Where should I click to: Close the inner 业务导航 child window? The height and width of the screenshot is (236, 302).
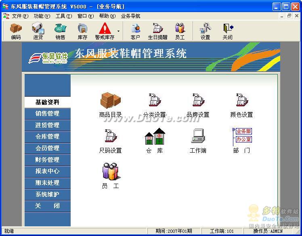click(x=297, y=16)
